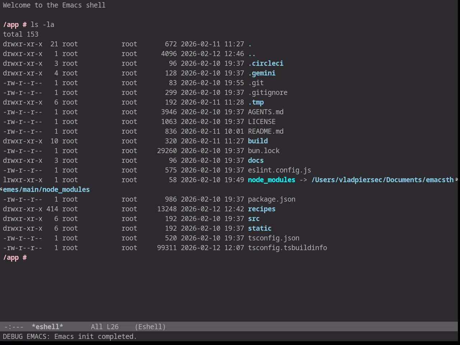Click the *eshell* buffer name in mode line
The height and width of the screenshot is (345, 460).
[47, 327]
